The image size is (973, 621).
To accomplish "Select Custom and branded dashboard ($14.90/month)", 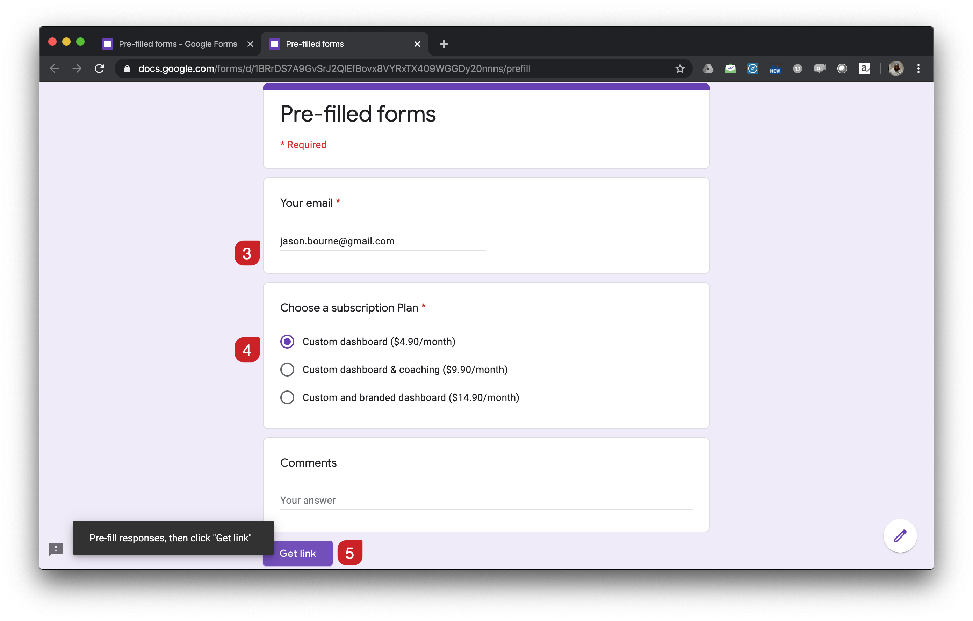I will pyautogui.click(x=287, y=397).
